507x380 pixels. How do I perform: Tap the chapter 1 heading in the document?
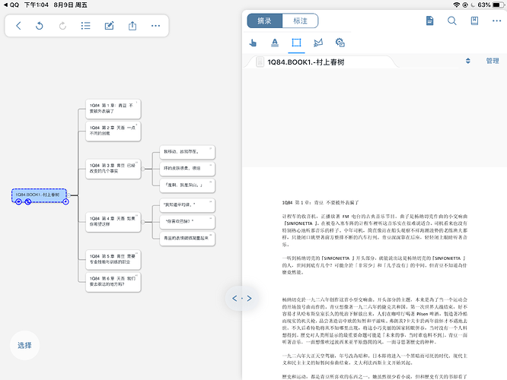pyautogui.click(x=320, y=203)
